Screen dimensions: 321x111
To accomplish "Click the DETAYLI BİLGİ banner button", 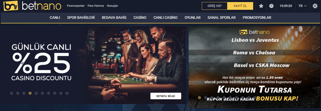I will 166,96.
